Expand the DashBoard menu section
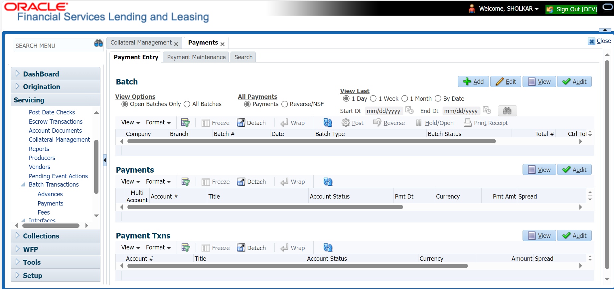Viewport: 614px width, 289px height. pos(56,74)
